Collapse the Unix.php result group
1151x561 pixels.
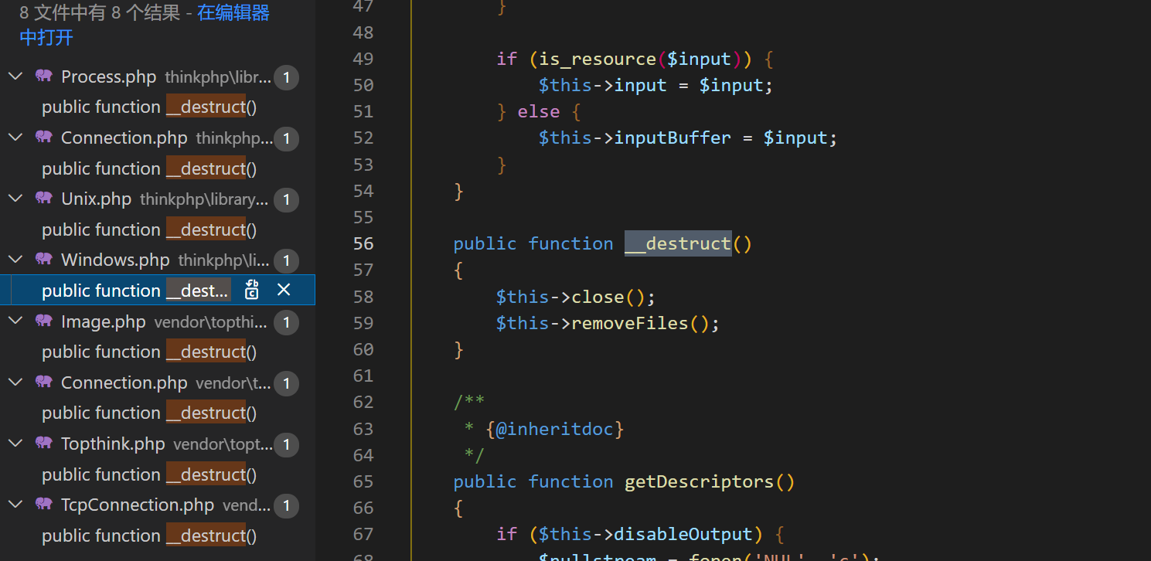tap(15, 199)
